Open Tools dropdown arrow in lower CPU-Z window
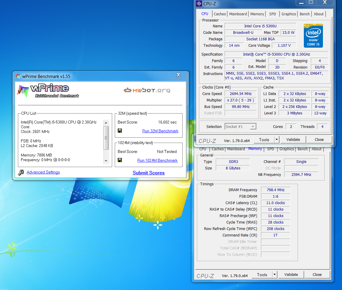342x290 pixels. click(274, 274)
